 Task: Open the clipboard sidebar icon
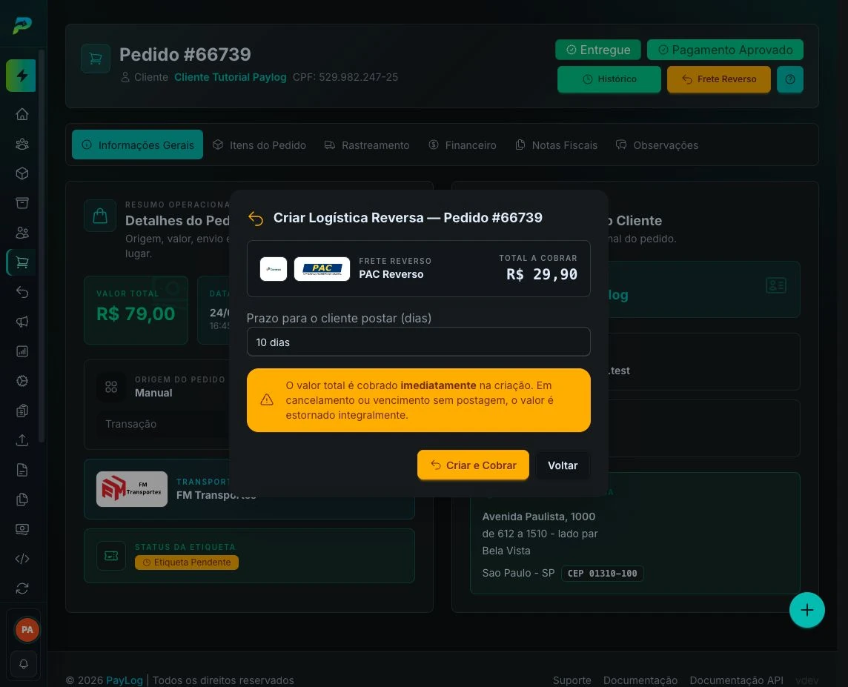(x=22, y=411)
